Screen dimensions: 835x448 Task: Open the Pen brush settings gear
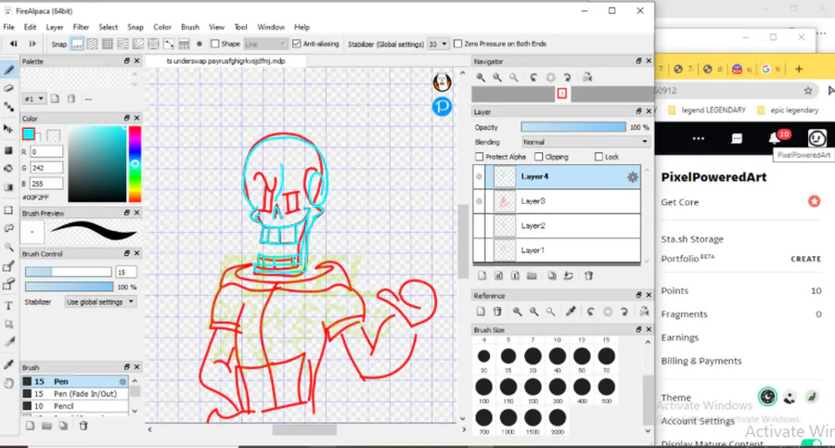(x=122, y=381)
